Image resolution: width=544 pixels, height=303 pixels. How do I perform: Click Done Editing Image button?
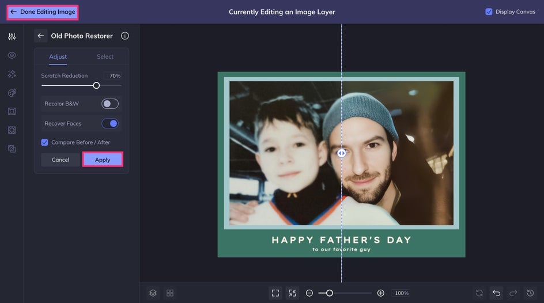[42, 12]
